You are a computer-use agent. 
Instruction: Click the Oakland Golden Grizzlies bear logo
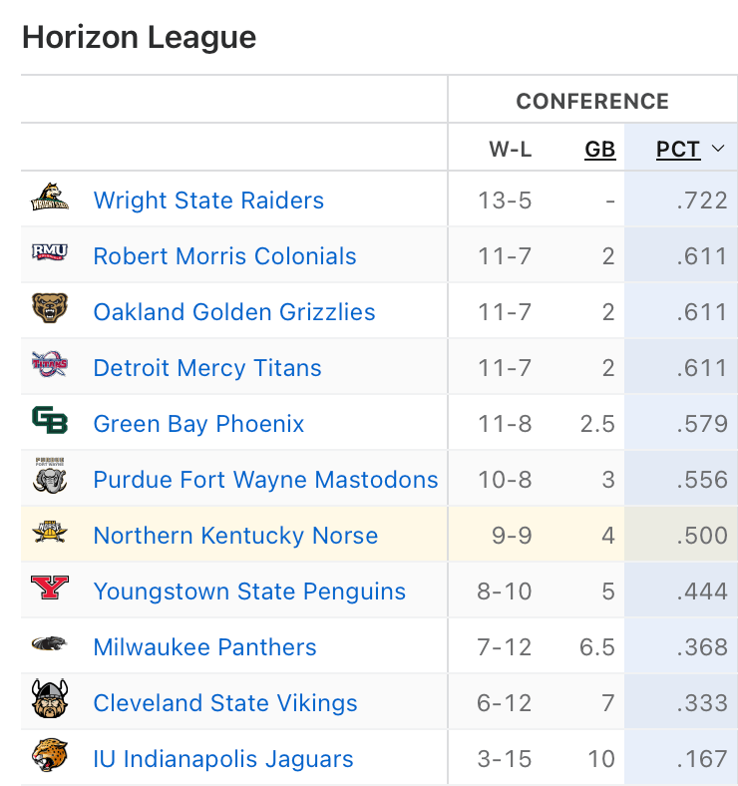pyautogui.click(x=50, y=311)
